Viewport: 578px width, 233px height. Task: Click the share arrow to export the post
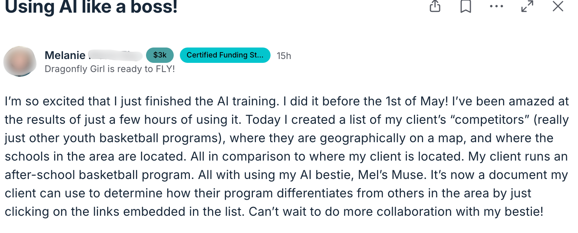point(435,7)
